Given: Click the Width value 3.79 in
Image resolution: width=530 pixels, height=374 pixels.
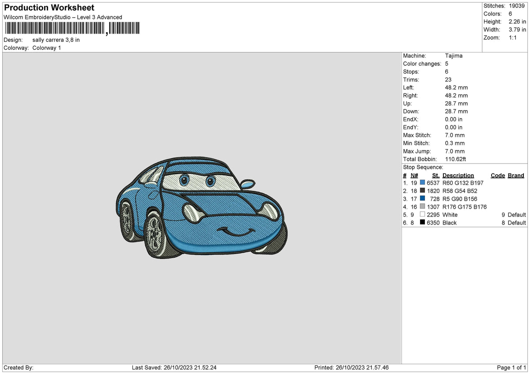Looking at the screenshot, I should pyautogui.click(x=517, y=30).
